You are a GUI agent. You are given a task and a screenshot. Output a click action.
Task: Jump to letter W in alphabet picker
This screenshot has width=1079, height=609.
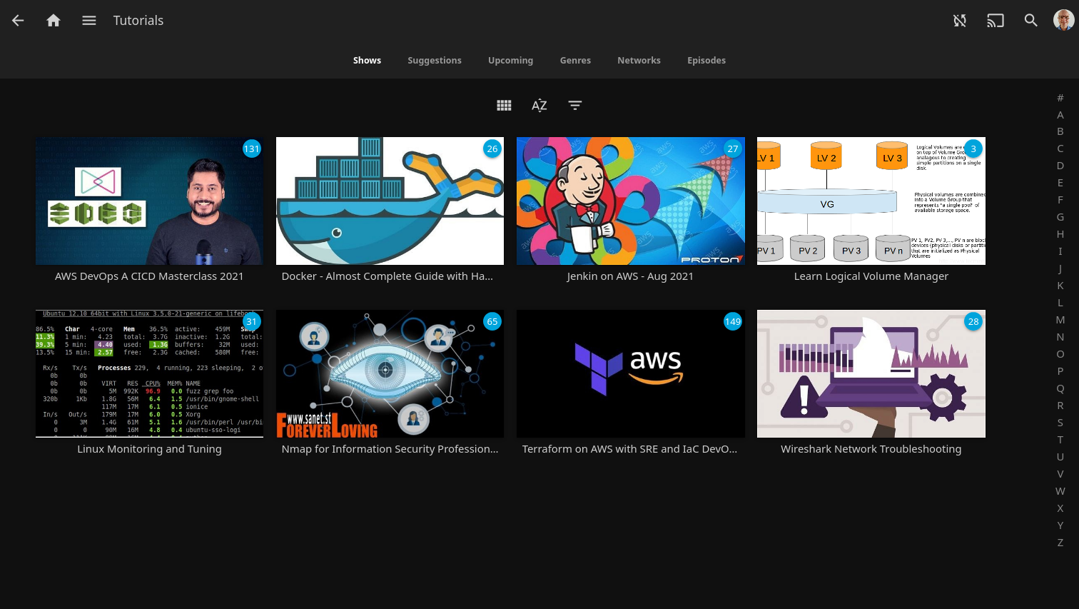tap(1060, 492)
